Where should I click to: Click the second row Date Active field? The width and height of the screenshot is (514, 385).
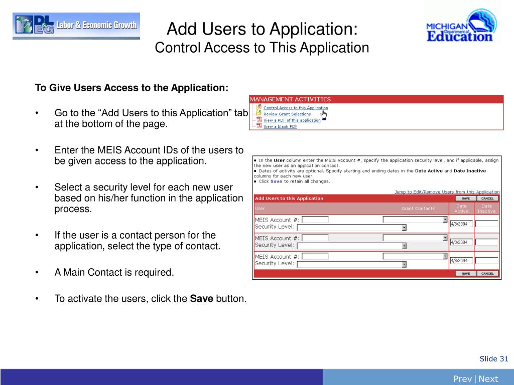(461, 242)
